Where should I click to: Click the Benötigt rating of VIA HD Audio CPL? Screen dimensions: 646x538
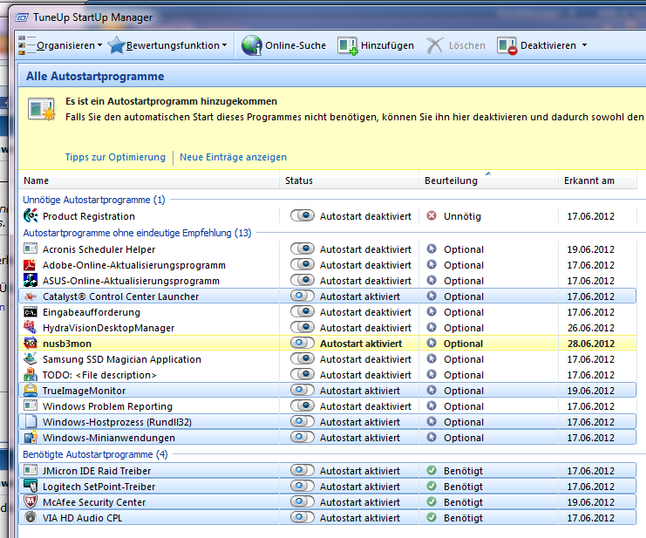[463, 518]
